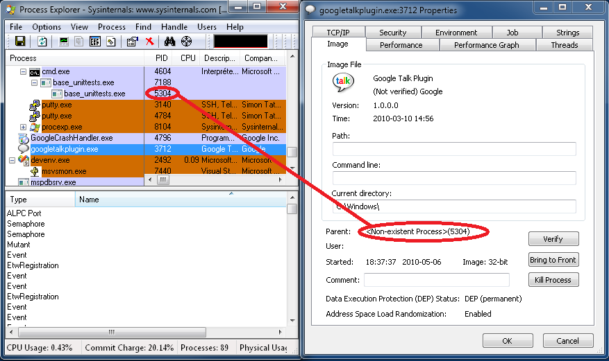
Task: Click the Process Explorer title bar app icon
Action: tap(11, 10)
